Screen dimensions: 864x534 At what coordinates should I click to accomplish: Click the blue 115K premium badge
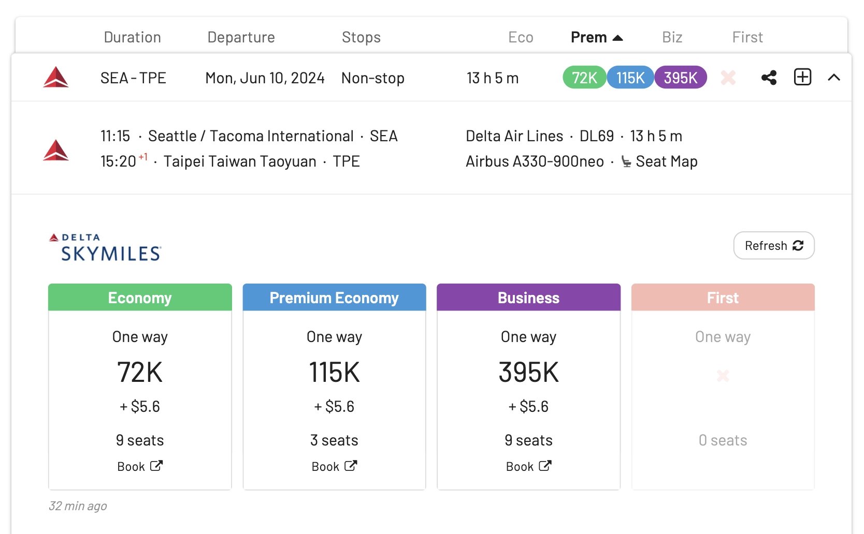click(630, 78)
